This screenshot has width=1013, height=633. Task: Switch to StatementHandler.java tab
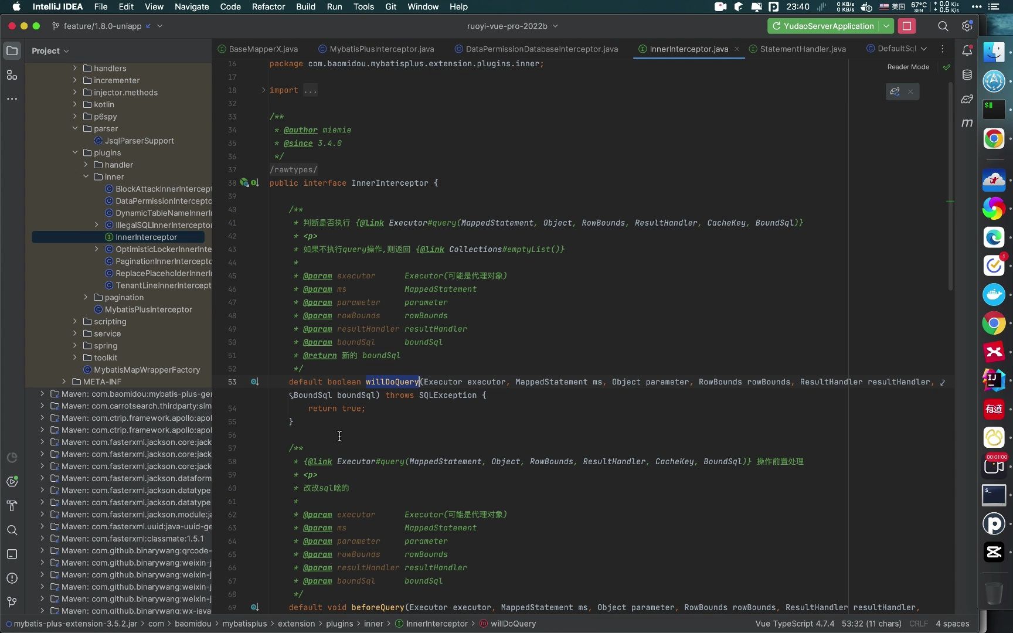pyautogui.click(x=798, y=49)
